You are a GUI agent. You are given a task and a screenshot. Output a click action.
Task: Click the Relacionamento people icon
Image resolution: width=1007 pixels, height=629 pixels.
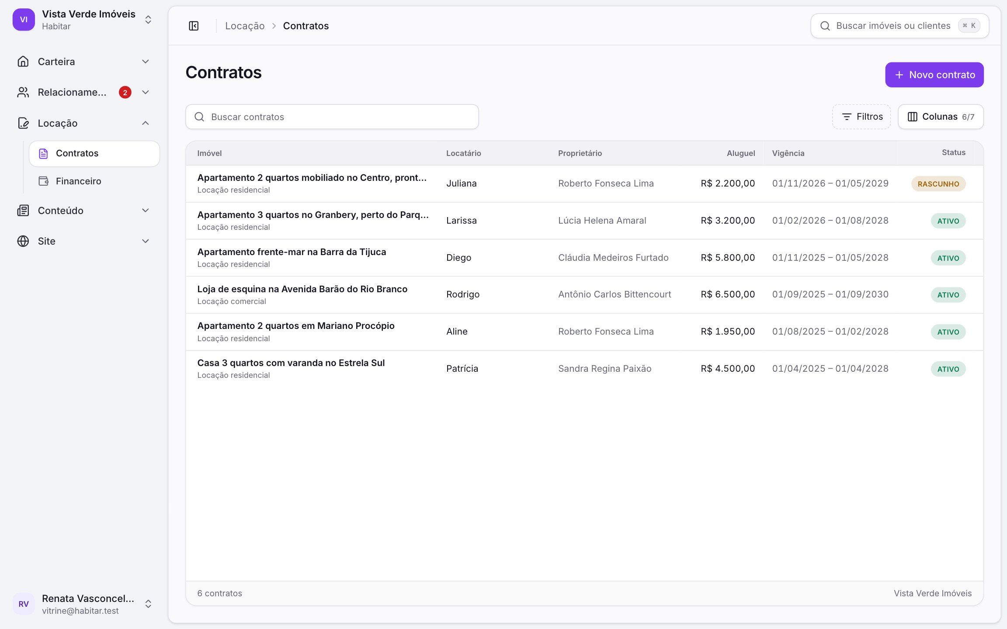click(23, 92)
